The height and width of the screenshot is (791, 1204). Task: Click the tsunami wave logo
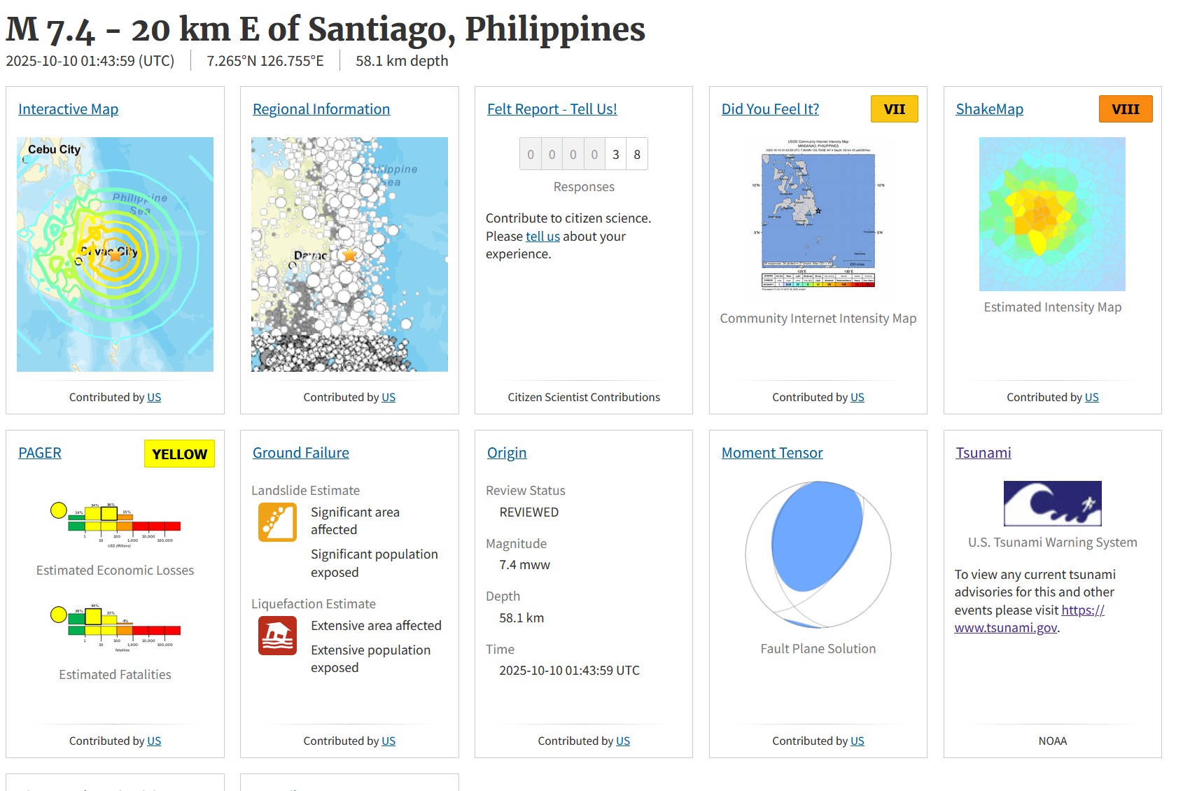tap(1052, 503)
